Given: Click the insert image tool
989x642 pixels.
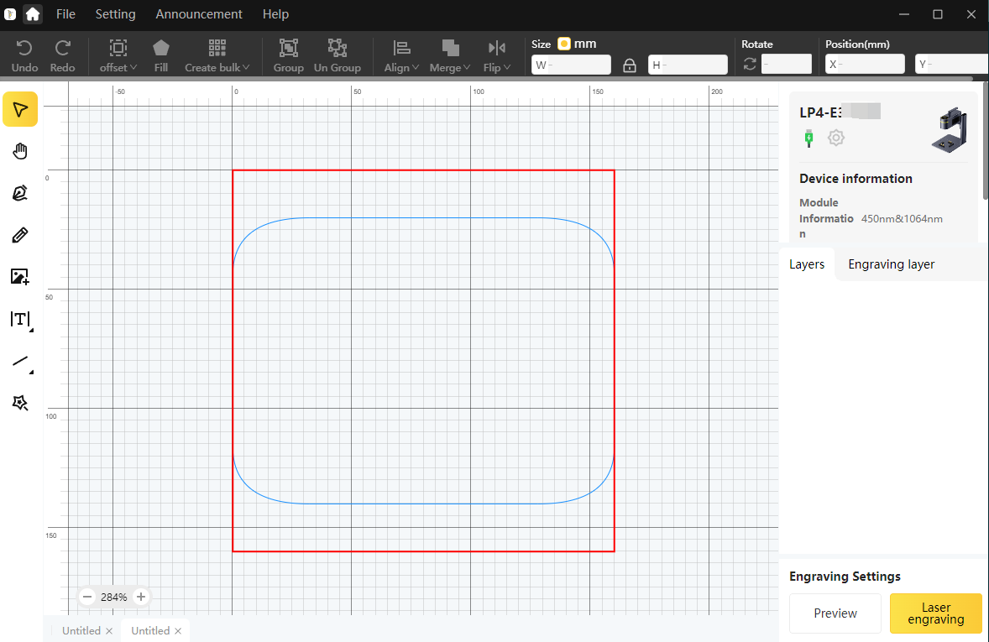Looking at the screenshot, I should tap(20, 277).
